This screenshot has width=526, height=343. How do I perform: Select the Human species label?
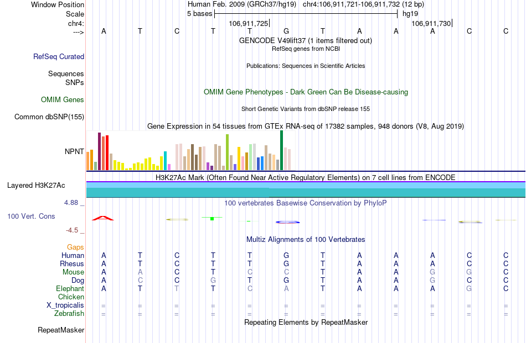(73, 255)
